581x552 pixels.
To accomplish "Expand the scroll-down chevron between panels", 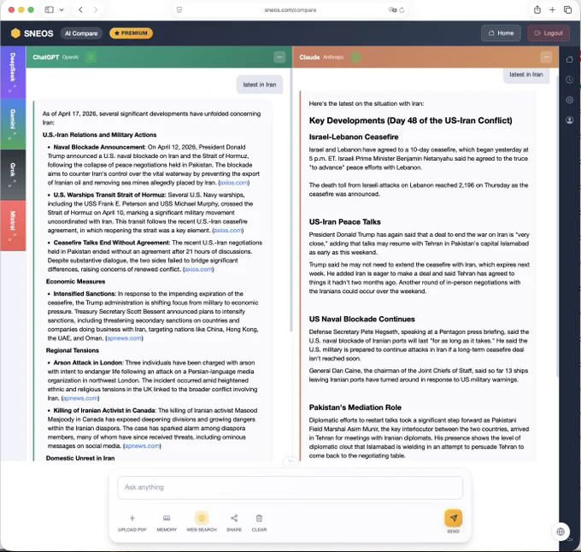I will tap(290, 461).
